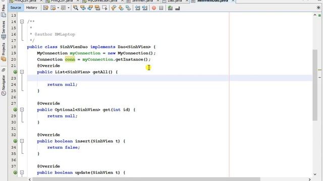The width and height of the screenshot is (323, 181).
Task: Toggle Bookmark on current line
Action: (x=128, y=8)
